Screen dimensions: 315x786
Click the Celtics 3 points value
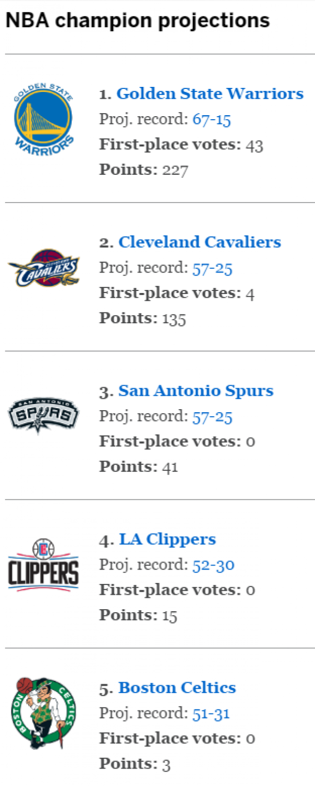(166, 764)
